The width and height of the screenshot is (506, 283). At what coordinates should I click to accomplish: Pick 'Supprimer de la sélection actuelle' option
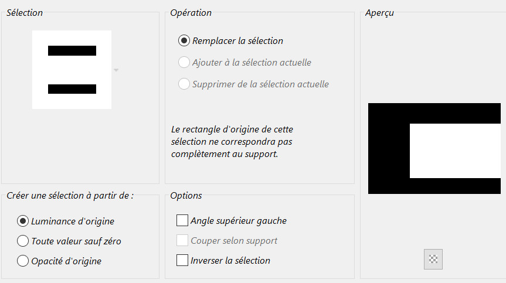184,84
